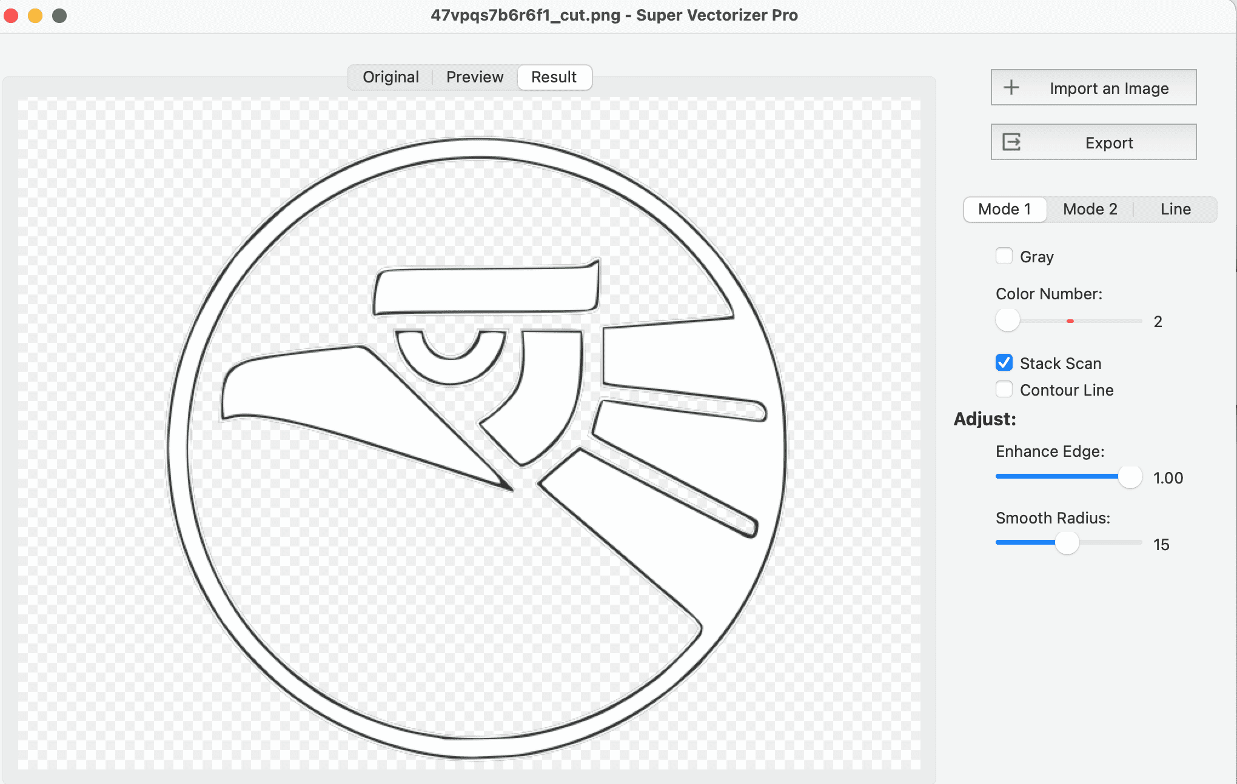Select Mode 1 segment
Viewport: 1237px width, 784px height.
click(1005, 209)
